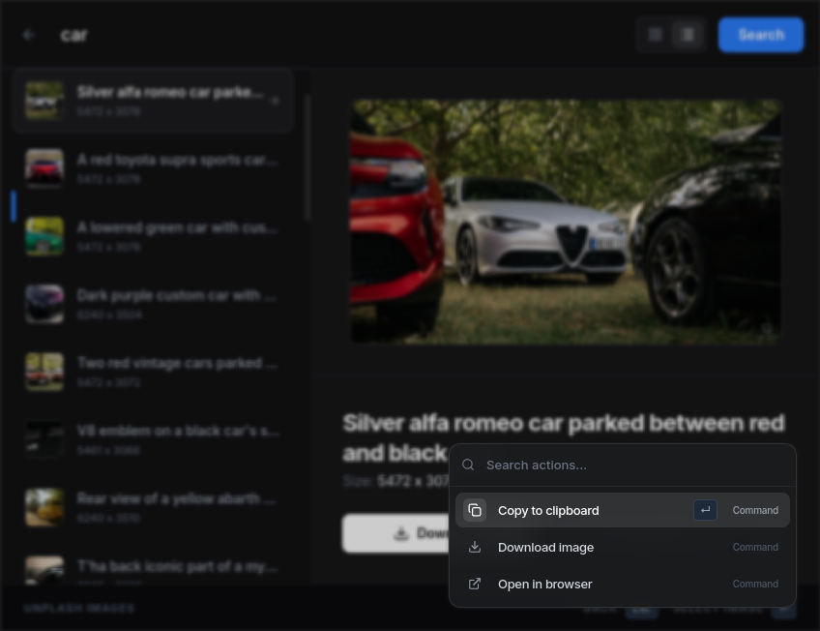Viewport: 820px width, 631px height.
Task: Click Command shortcut label on Download image row
Action: pos(755,547)
